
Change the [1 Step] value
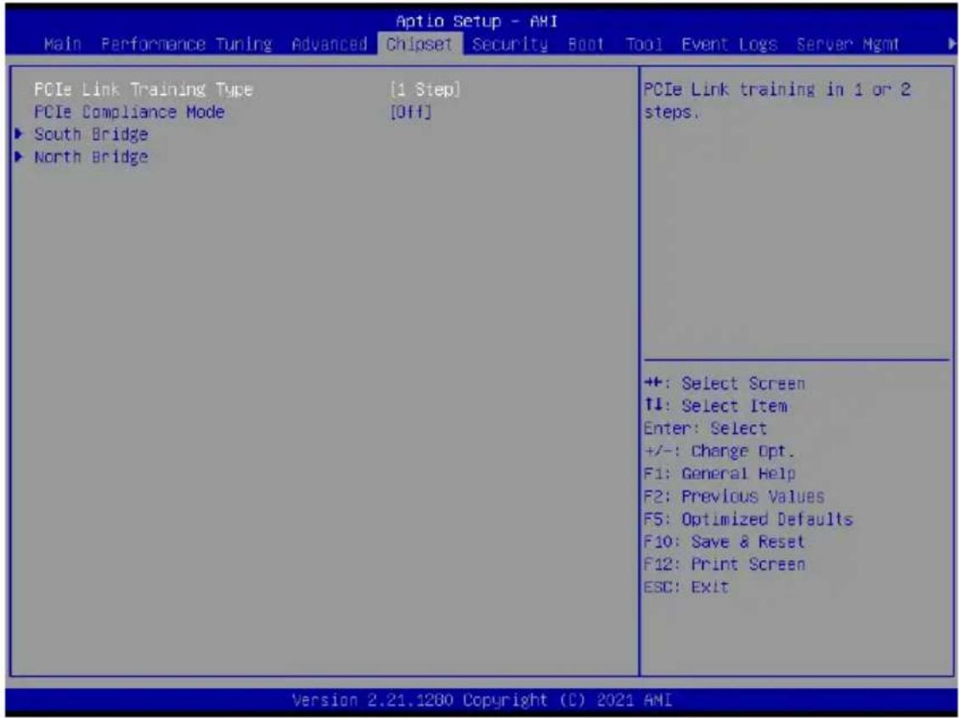(425, 90)
